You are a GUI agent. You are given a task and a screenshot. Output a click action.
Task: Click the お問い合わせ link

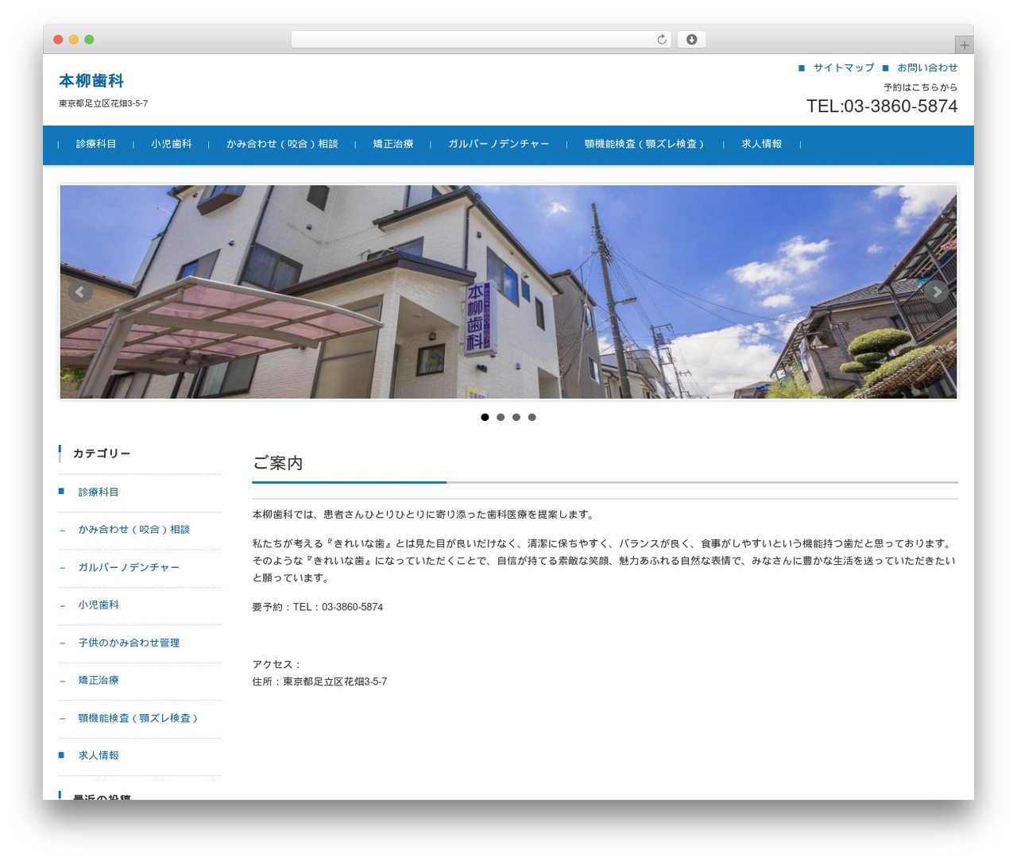click(x=927, y=68)
